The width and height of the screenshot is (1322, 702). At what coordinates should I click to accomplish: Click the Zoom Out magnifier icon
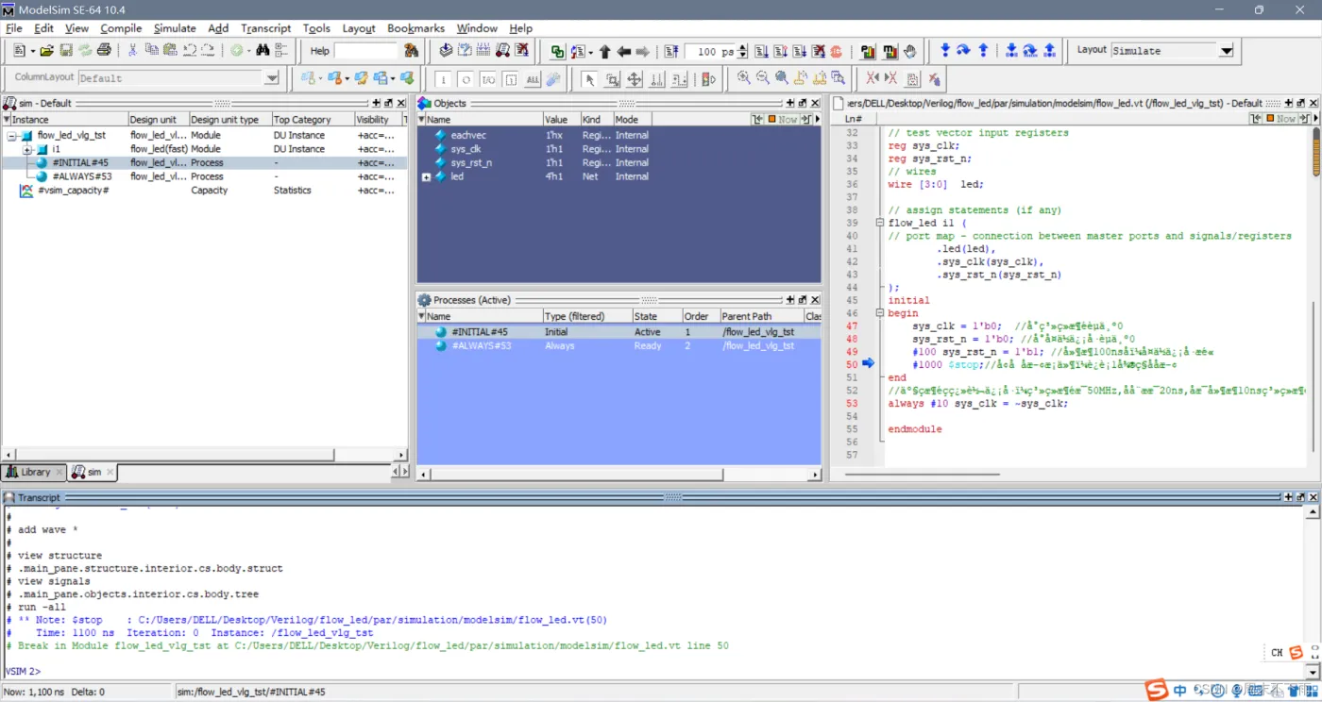(x=763, y=78)
